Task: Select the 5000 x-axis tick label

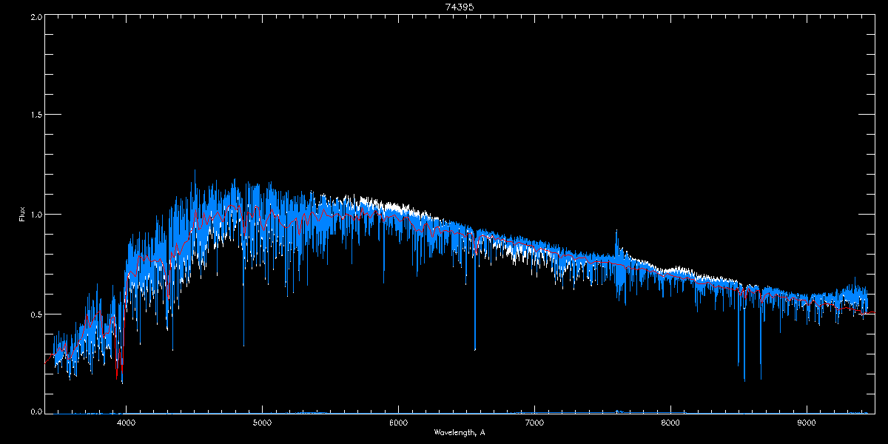Action: tap(262, 423)
